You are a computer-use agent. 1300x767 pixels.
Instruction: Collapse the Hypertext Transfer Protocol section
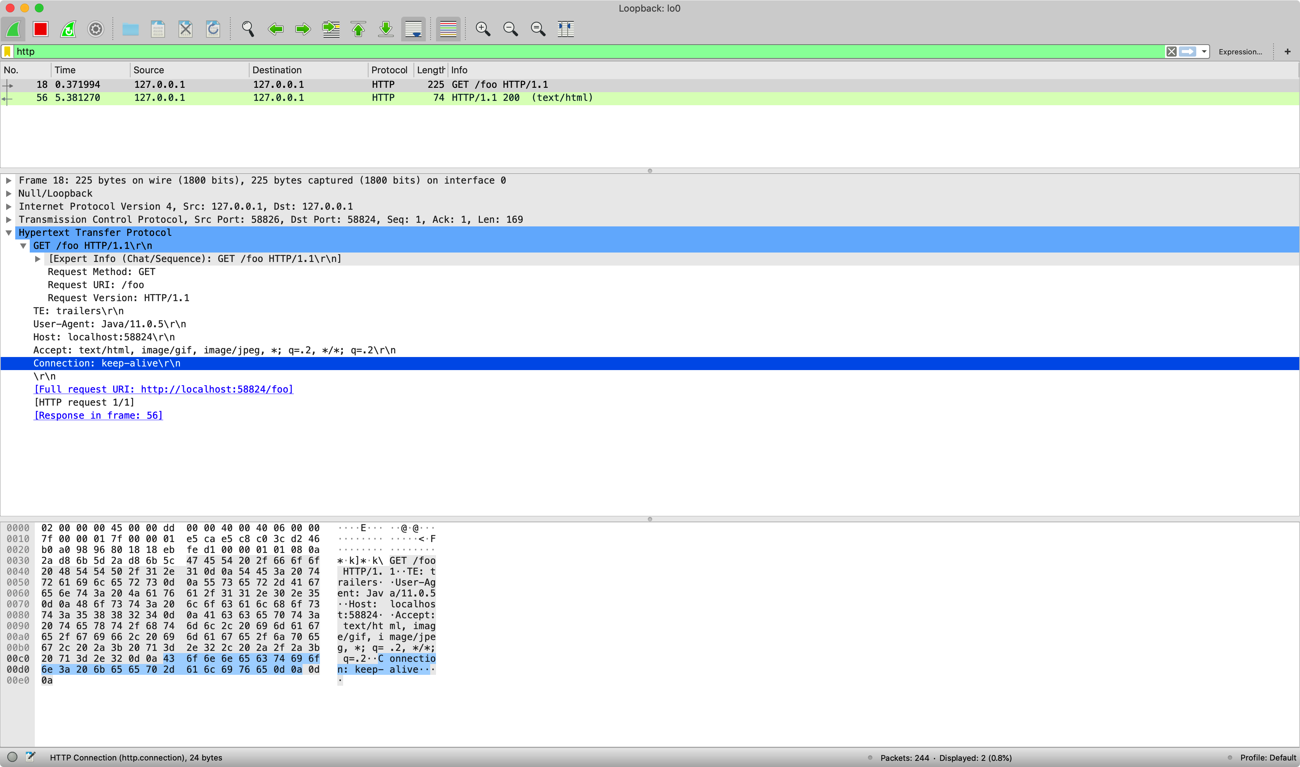coord(9,233)
